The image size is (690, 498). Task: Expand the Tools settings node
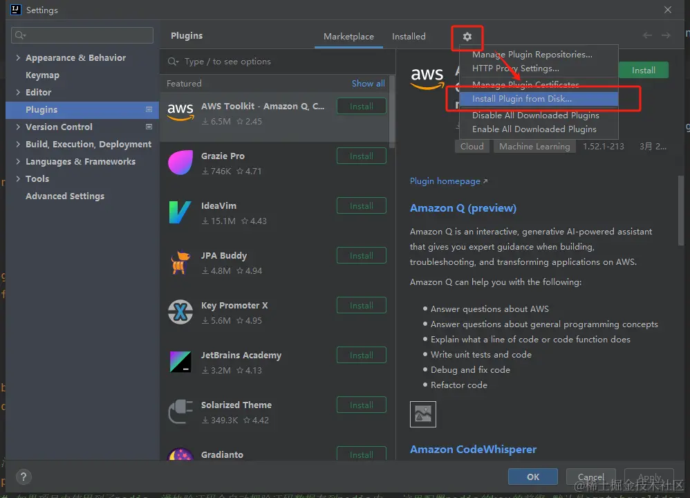[18, 178]
